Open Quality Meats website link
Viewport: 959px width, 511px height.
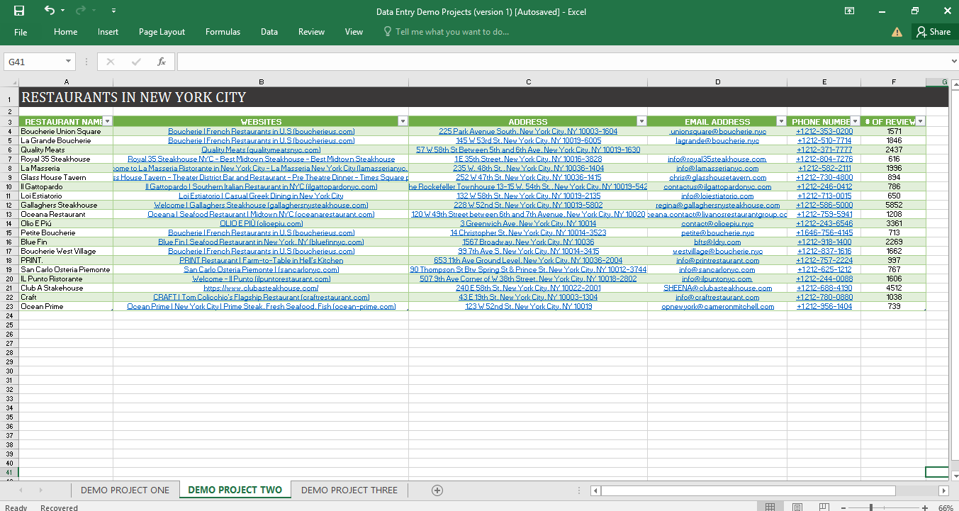click(x=261, y=150)
